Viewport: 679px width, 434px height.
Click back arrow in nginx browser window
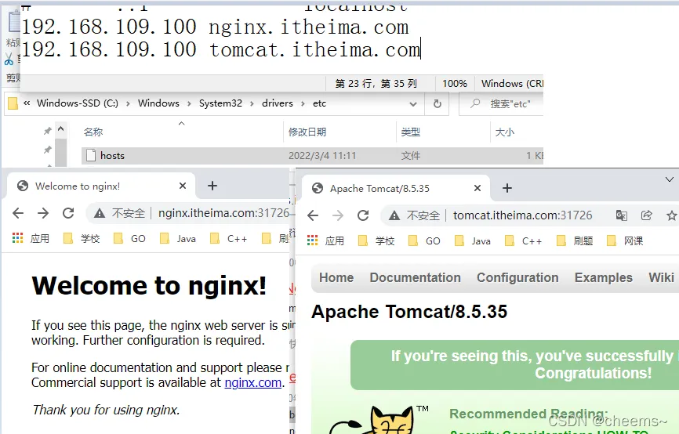(x=18, y=213)
